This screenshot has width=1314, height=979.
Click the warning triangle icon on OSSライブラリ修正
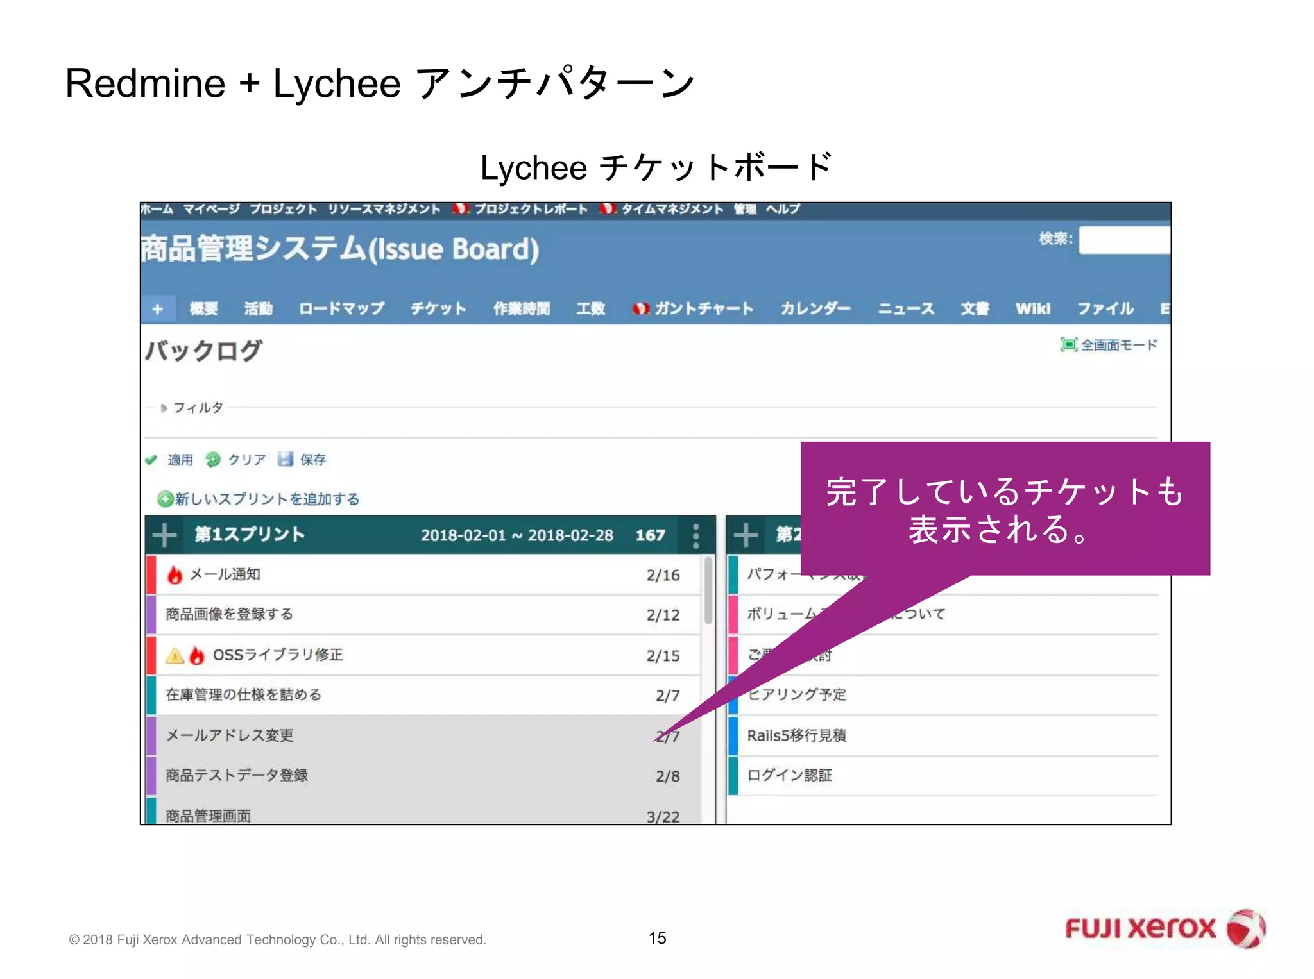[175, 655]
